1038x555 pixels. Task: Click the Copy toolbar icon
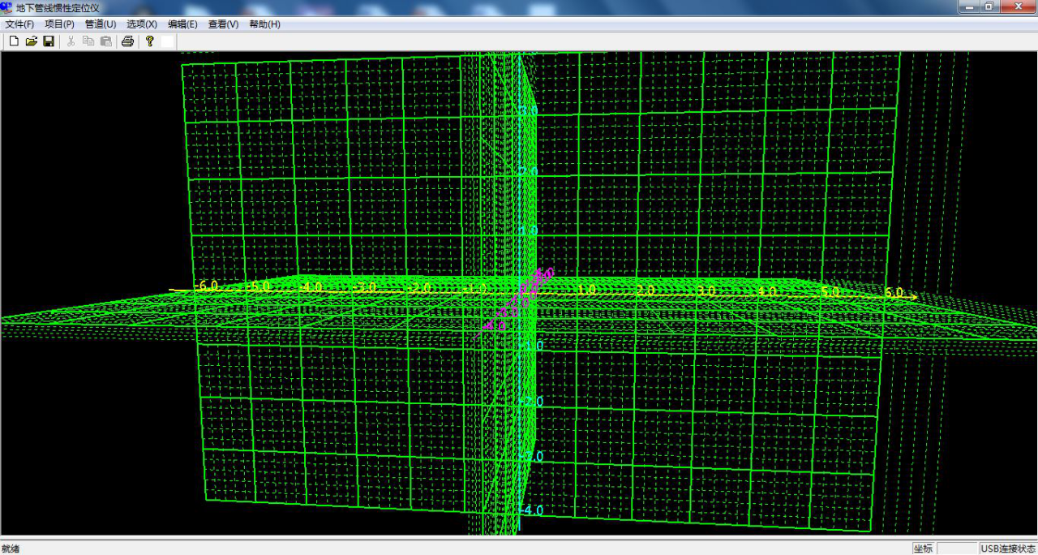[88, 41]
